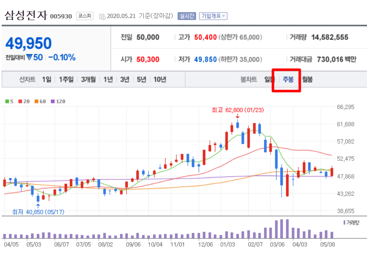The image size is (367, 255).
Task: Open the 기업개요 dropdown
Action: [213, 16]
